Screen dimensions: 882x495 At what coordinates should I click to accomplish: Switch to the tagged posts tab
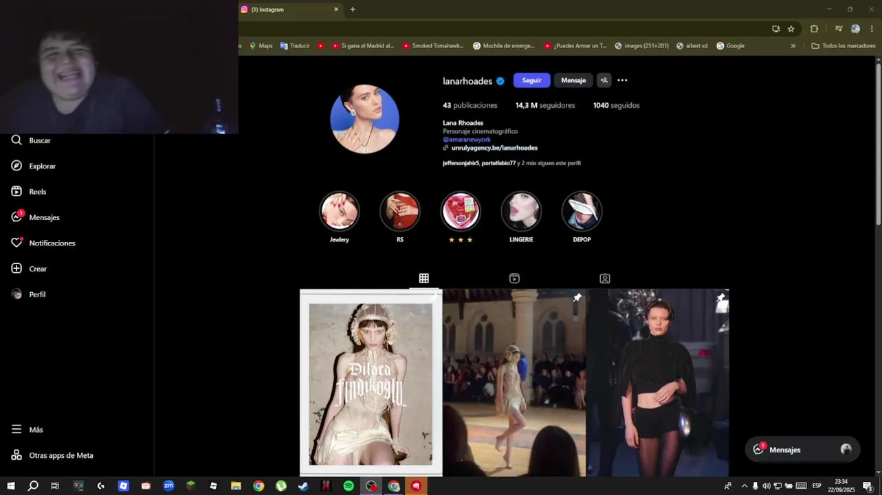(x=605, y=278)
